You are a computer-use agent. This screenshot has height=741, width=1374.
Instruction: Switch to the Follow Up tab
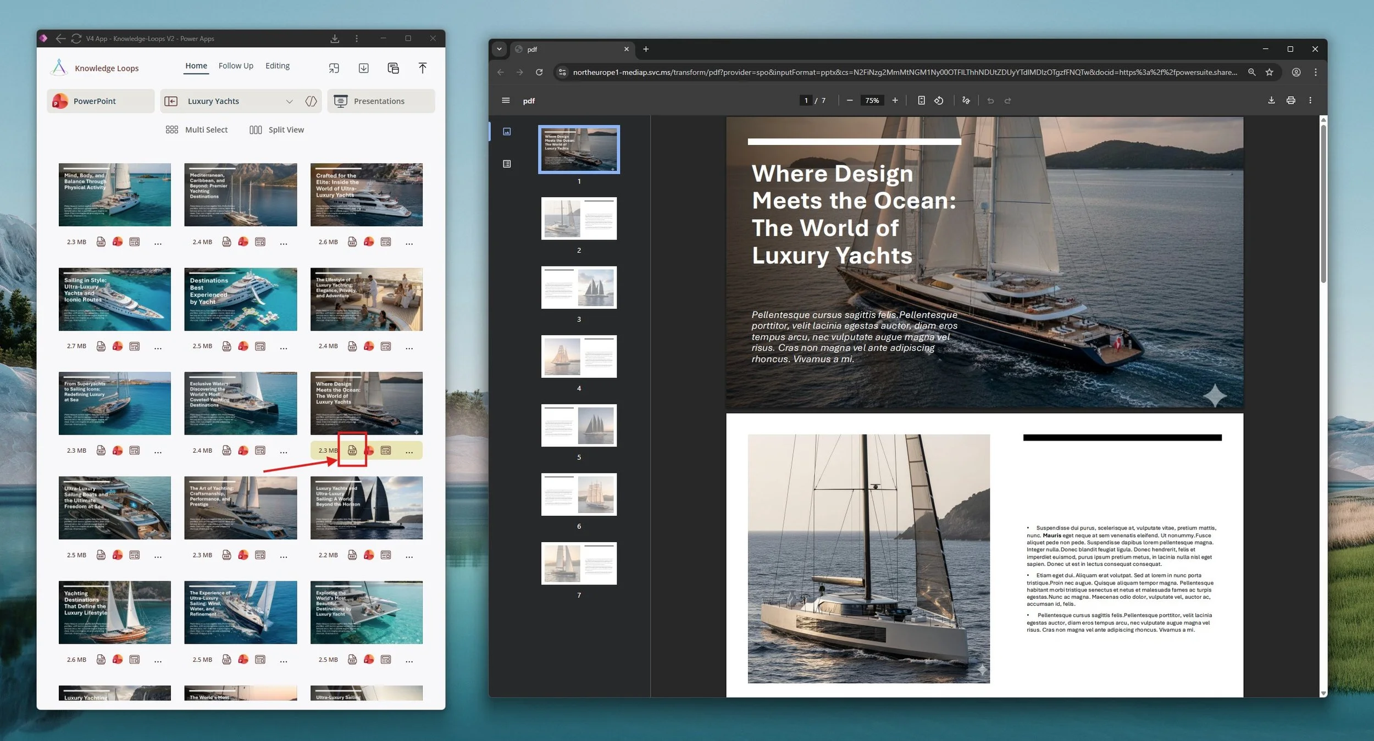pyautogui.click(x=236, y=66)
